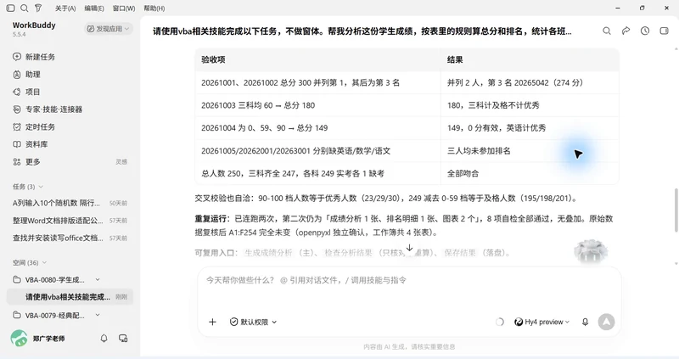
Task: Open the 保存结果 entry link
Action: (x=460, y=252)
